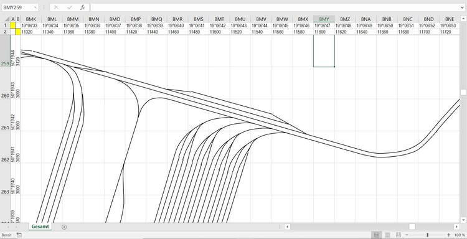The image size is (467, 239).
Task: Select column BNC header
Action: point(408,19)
